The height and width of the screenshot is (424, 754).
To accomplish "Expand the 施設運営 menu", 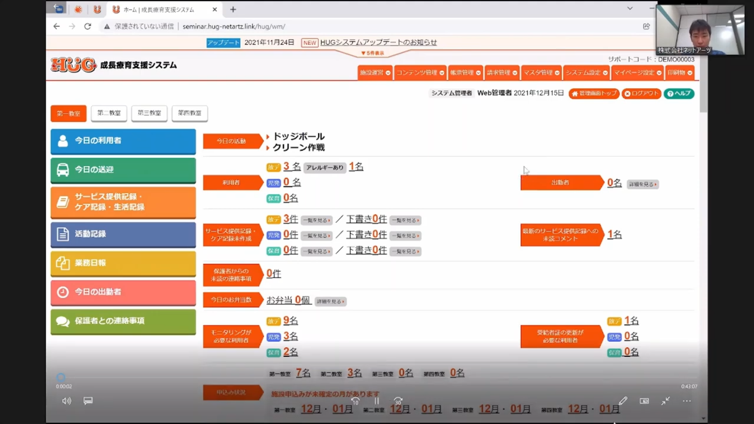I will coord(375,72).
